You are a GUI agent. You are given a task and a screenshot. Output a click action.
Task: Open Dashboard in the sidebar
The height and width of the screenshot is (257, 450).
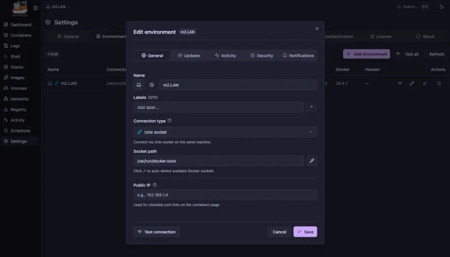(x=18, y=25)
